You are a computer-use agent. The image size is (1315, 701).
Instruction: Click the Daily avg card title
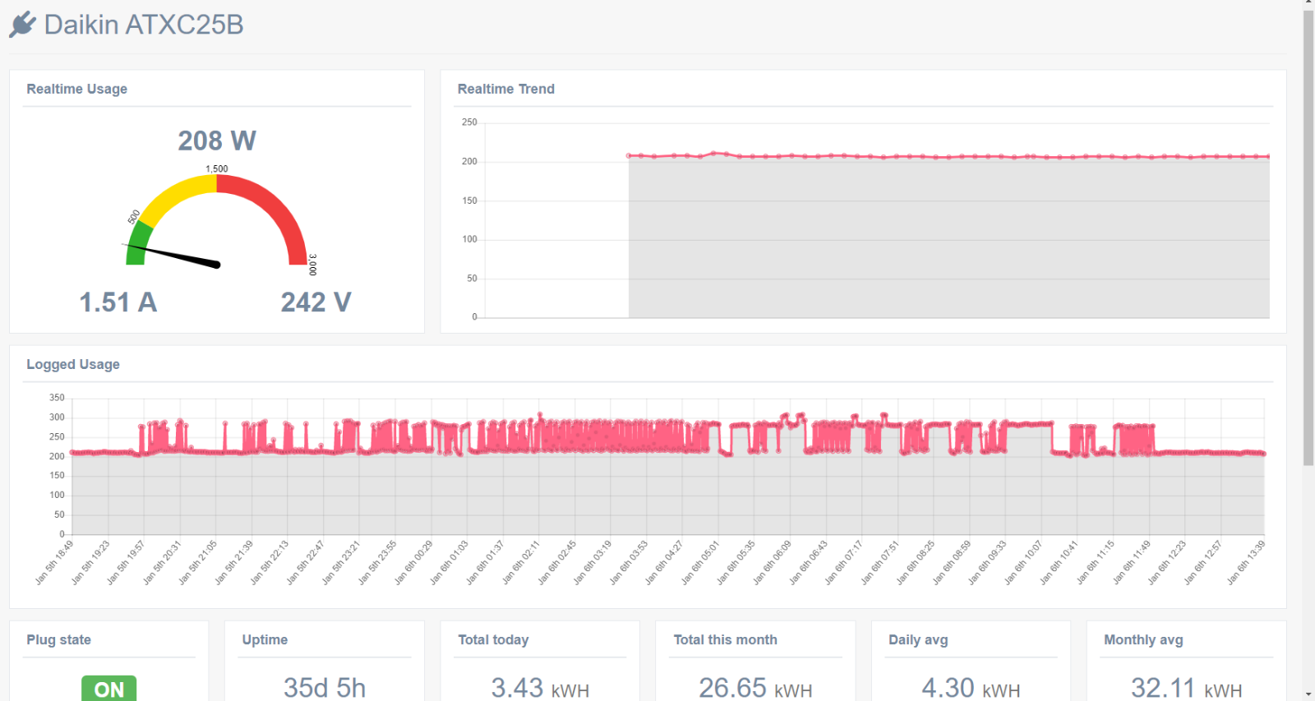point(918,639)
